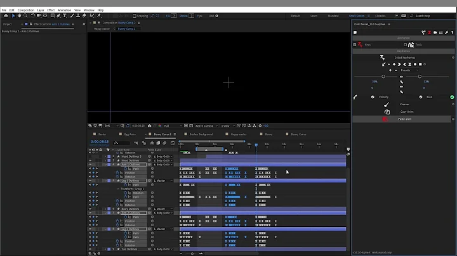Click the Happy easter breadcrumb
The width and height of the screenshot is (457, 256).
coord(102,29)
